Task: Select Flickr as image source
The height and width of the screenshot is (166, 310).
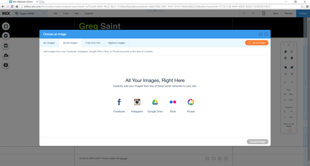Action: [173, 102]
